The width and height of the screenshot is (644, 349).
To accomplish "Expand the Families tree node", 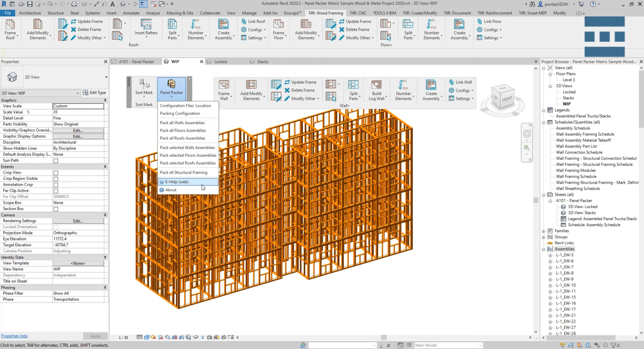I will click(x=544, y=231).
